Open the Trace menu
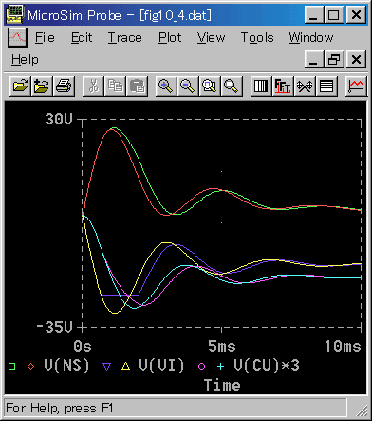Screen dimensions: 372x421 point(125,38)
